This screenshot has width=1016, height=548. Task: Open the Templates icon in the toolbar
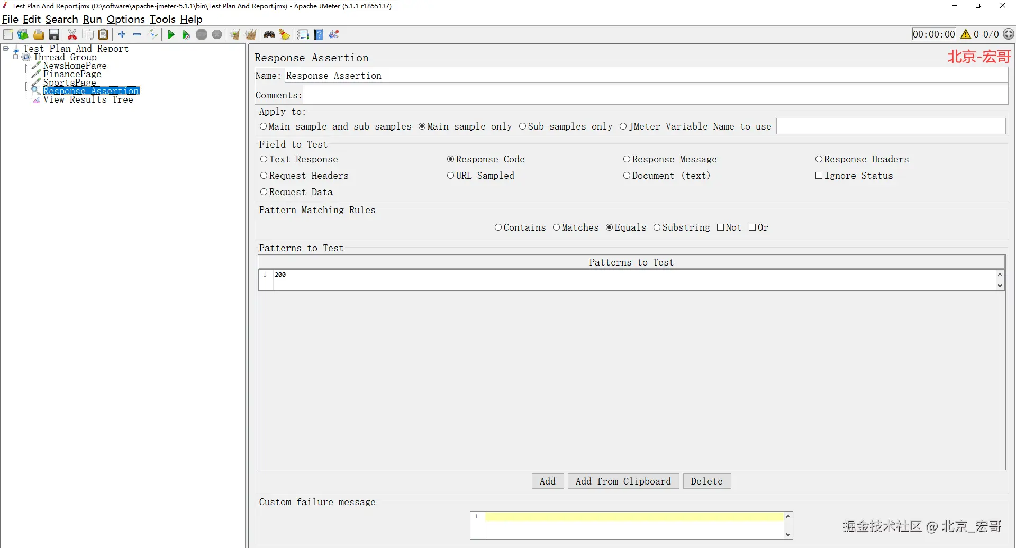(23, 35)
